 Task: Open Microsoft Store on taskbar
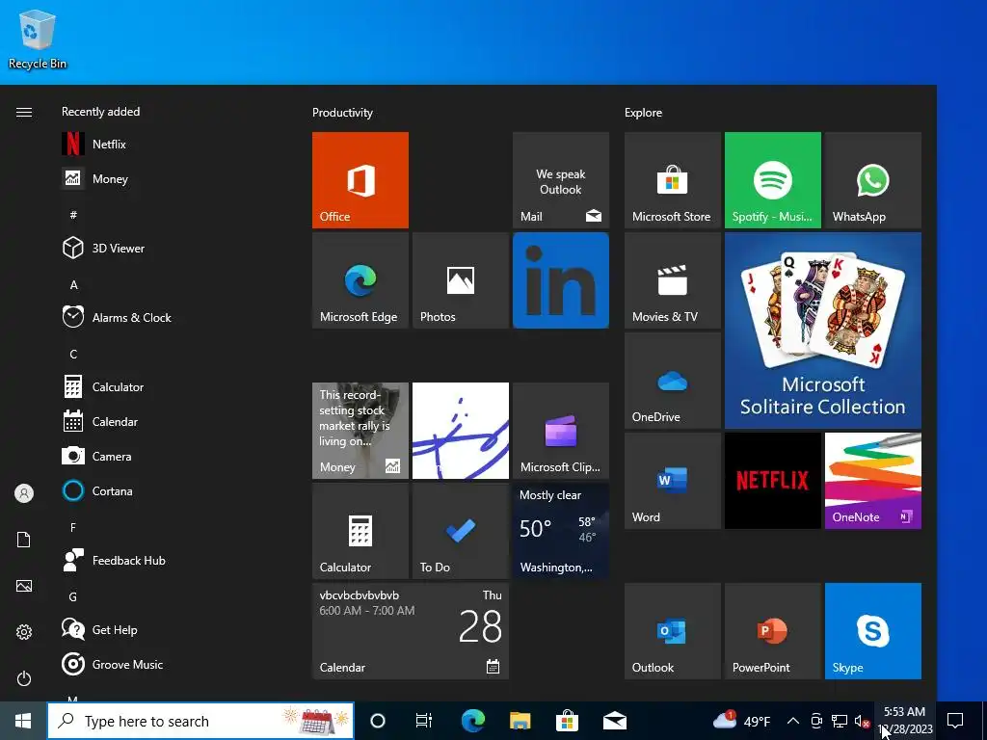(567, 721)
